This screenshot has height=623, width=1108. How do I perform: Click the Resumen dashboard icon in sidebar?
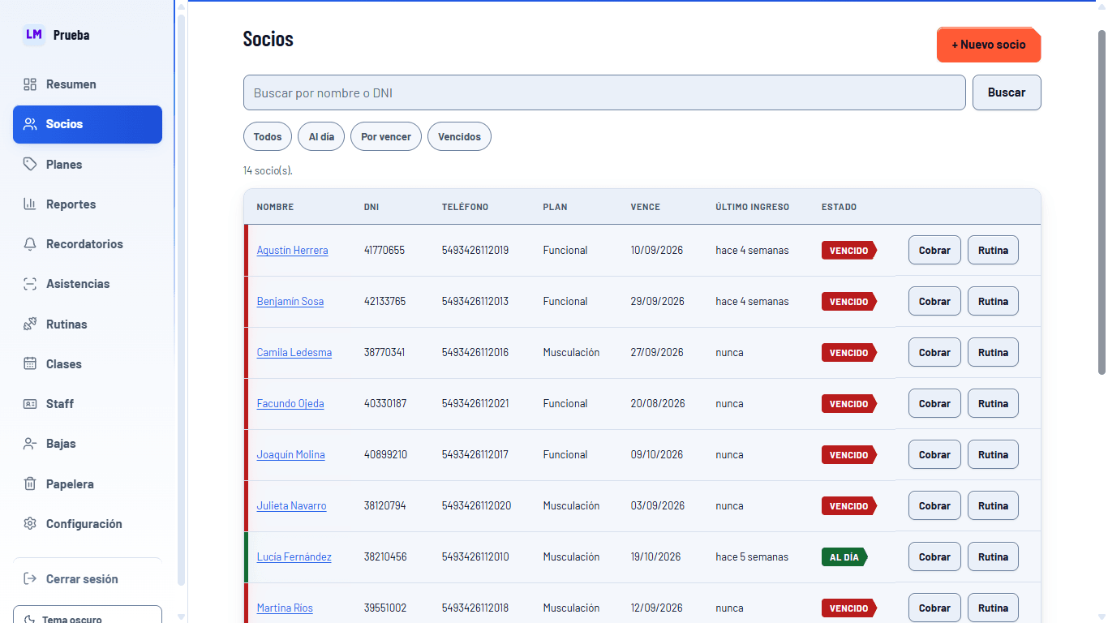(x=30, y=84)
